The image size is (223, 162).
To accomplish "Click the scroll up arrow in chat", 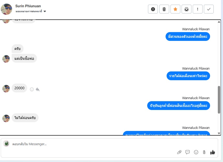I will pyautogui.click(x=219, y=22).
